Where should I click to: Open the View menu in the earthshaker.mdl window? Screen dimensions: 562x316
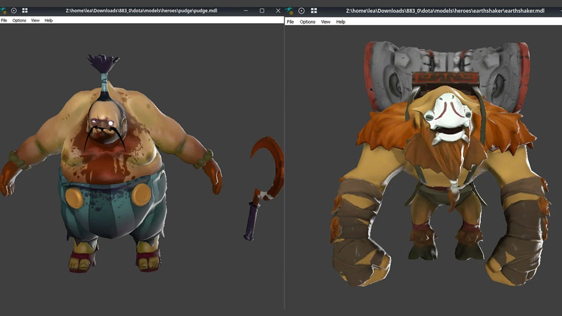(326, 22)
